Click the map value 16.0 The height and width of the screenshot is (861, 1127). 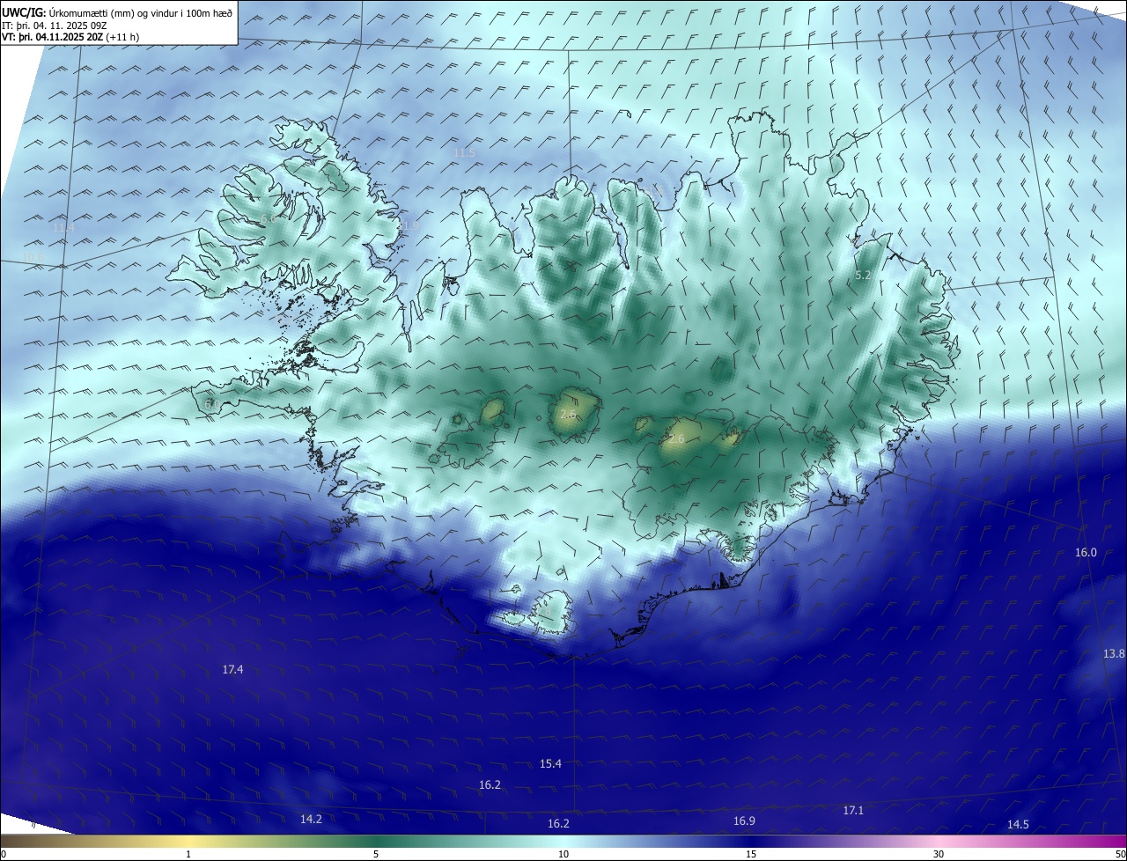(x=1086, y=553)
